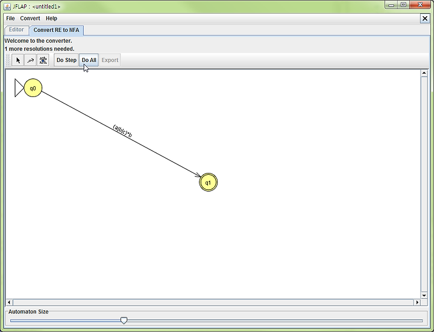434x332 pixels.
Task: Dismiss the tab with the X button
Action: point(424,19)
